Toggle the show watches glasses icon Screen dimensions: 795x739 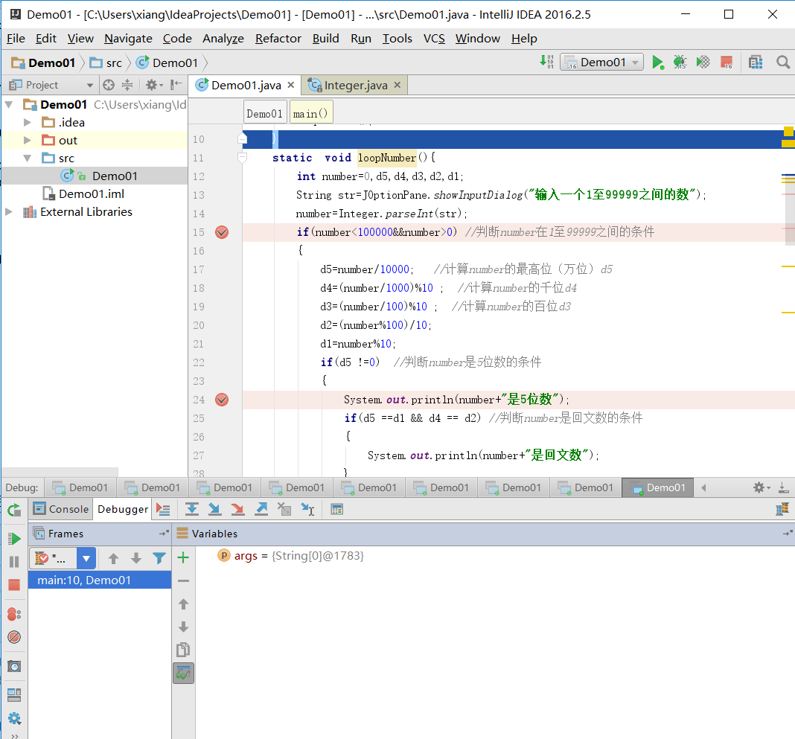tap(183, 673)
